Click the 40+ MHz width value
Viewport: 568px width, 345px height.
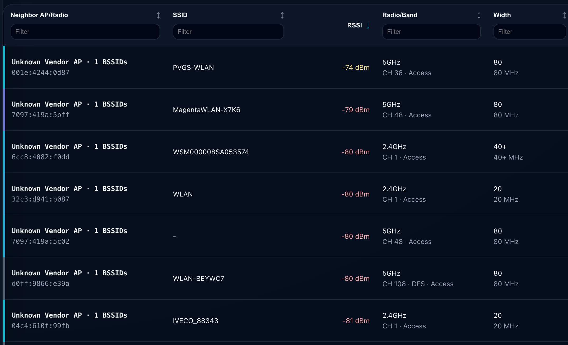(x=508, y=157)
